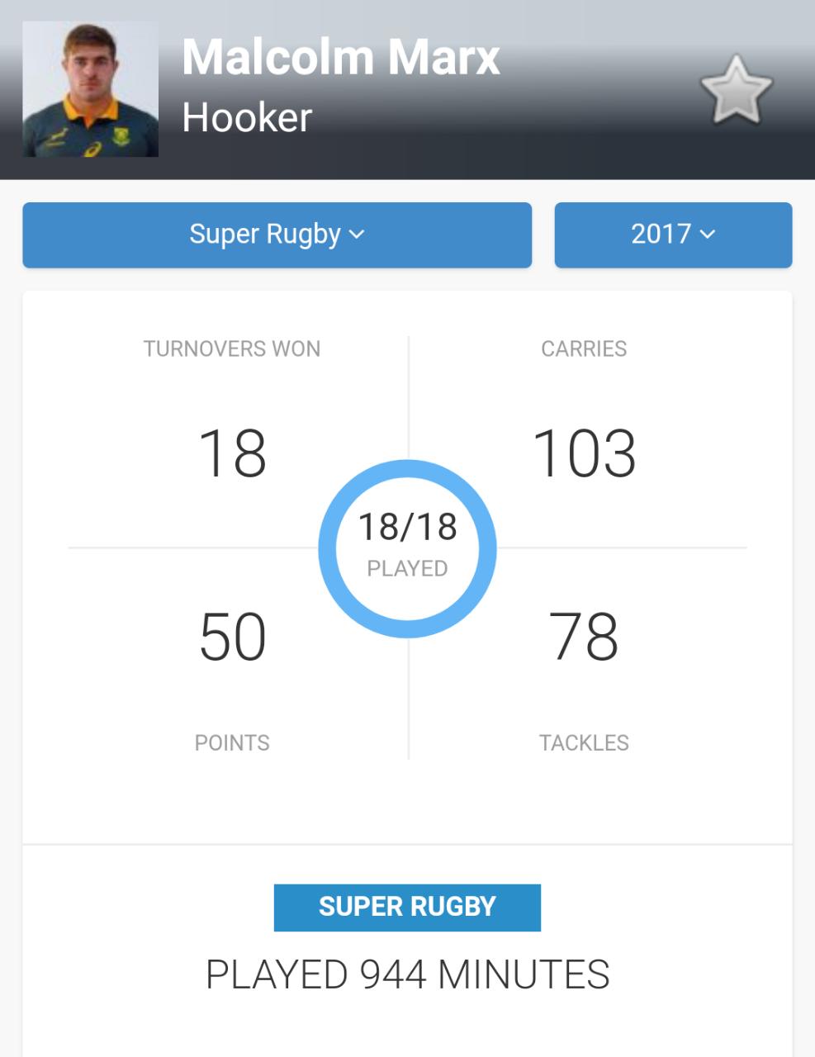Toggle the favorite star for Malcolm Marx
815x1057 pixels.
(736, 91)
